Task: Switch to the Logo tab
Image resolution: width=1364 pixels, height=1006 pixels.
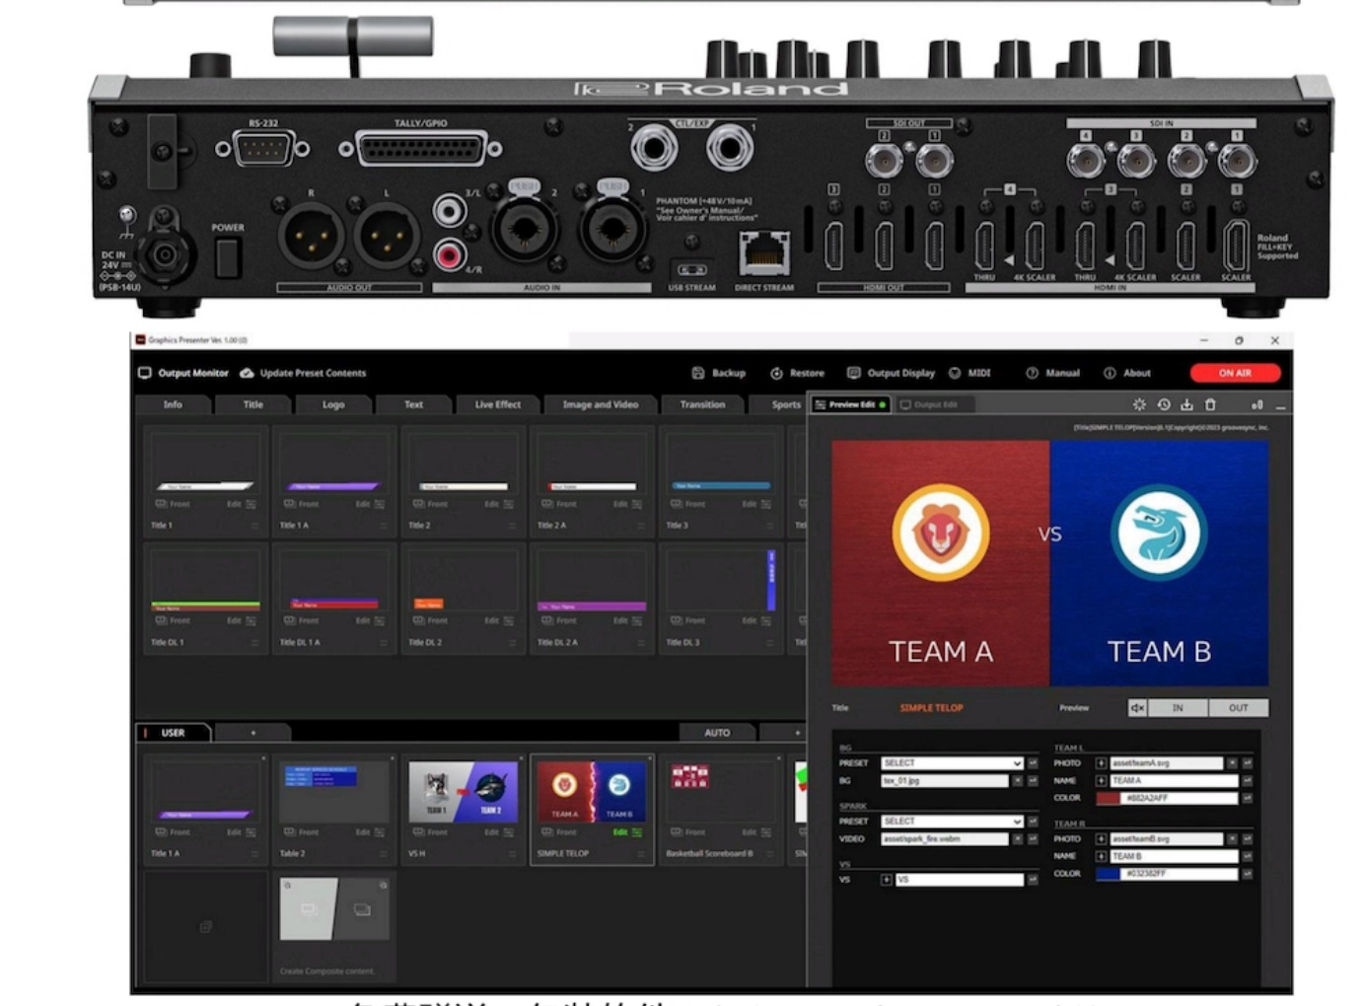Action: [x=333, y=404]
